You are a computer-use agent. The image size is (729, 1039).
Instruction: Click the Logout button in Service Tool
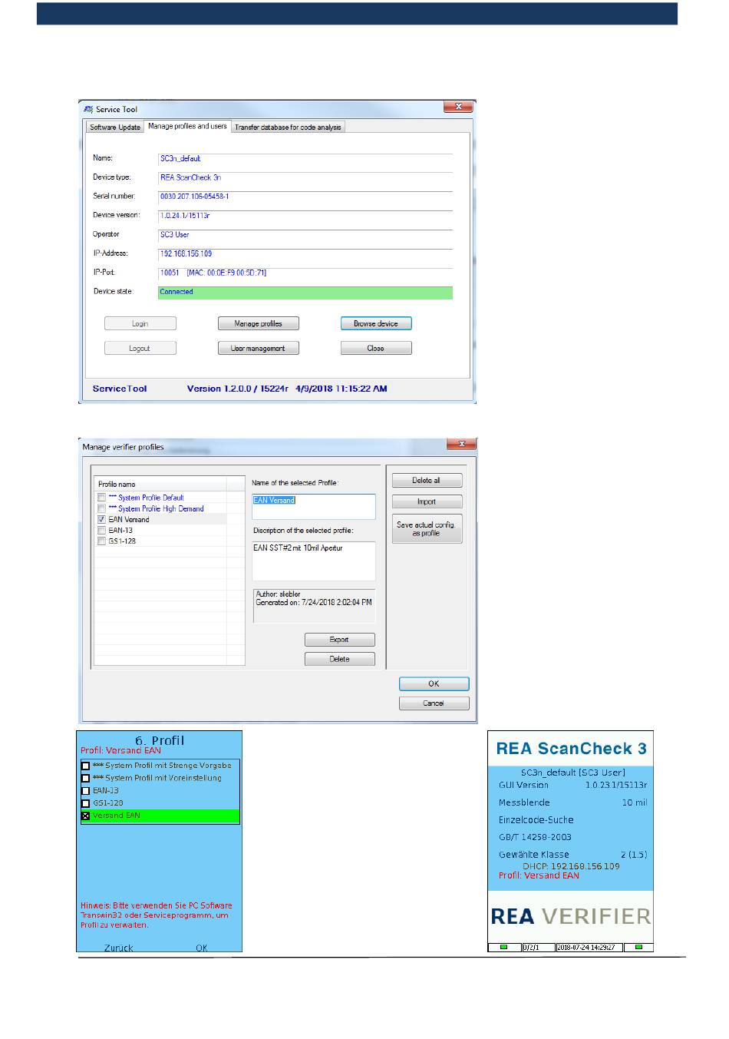click(140, 349)
